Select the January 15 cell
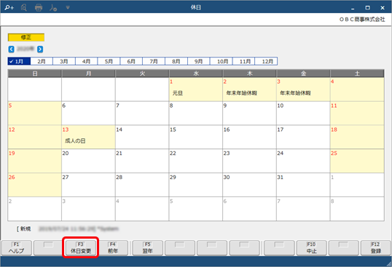Screen dimensions: 392x267 pyautogui.click(x=196, y=137)
